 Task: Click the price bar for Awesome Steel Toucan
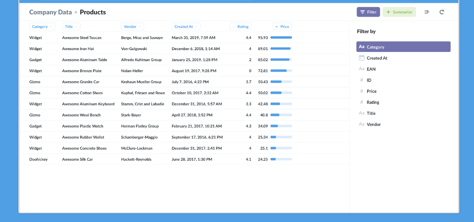click(281, 38)
